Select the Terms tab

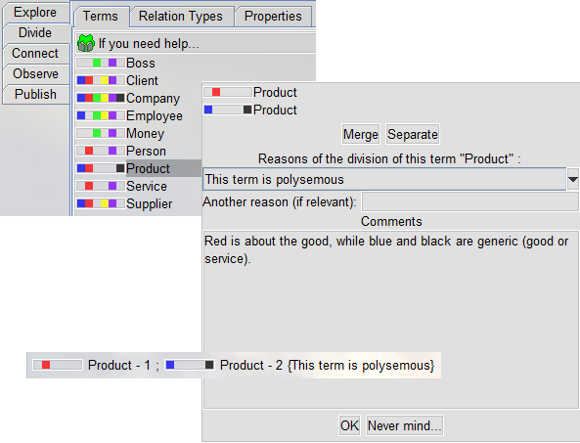[101, 17]
